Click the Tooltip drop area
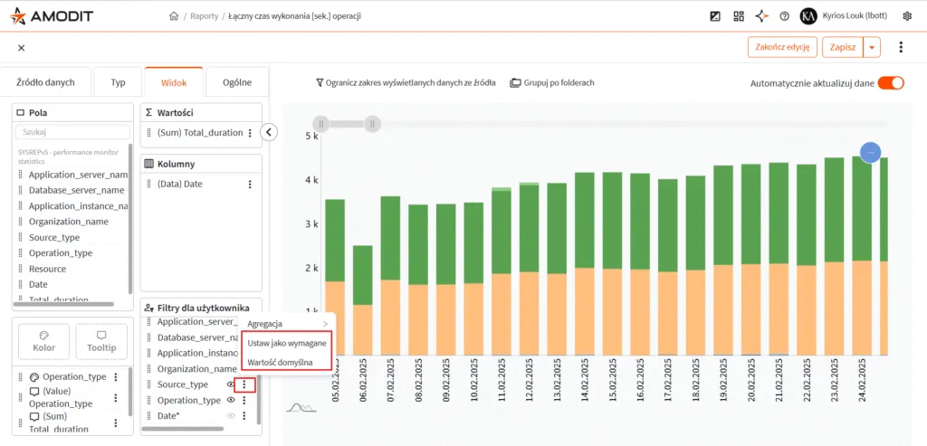This screenshot has height=446, width=927. (101, 341)
